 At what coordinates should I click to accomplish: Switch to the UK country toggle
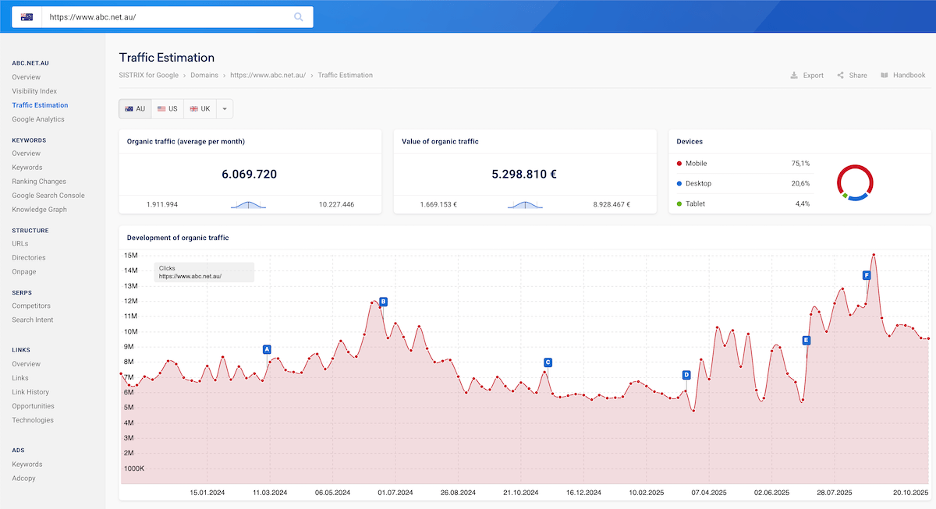tap(200, 109)
